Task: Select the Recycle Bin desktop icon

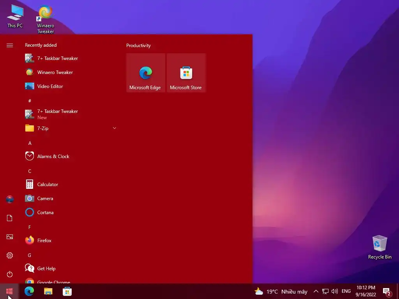Action: point(380,247)
